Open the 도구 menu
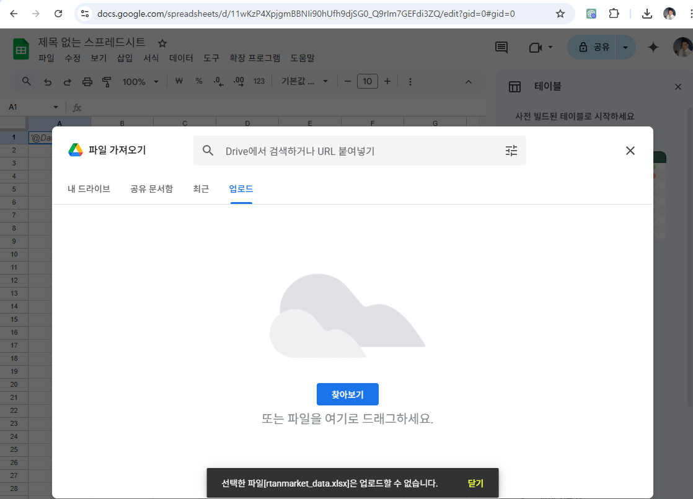Screen dimensions: 693x499 (x=211, y=58)
